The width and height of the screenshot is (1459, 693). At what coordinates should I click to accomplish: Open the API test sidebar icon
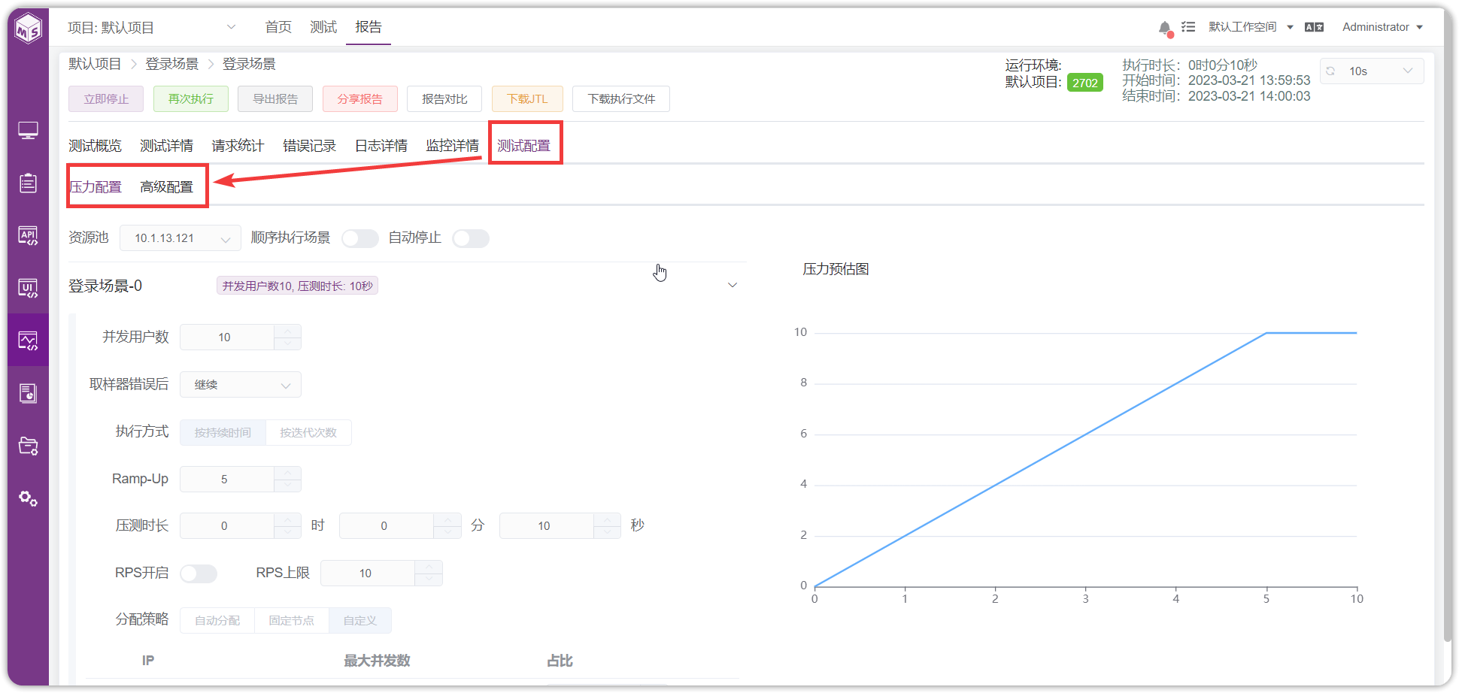point(28,235)
